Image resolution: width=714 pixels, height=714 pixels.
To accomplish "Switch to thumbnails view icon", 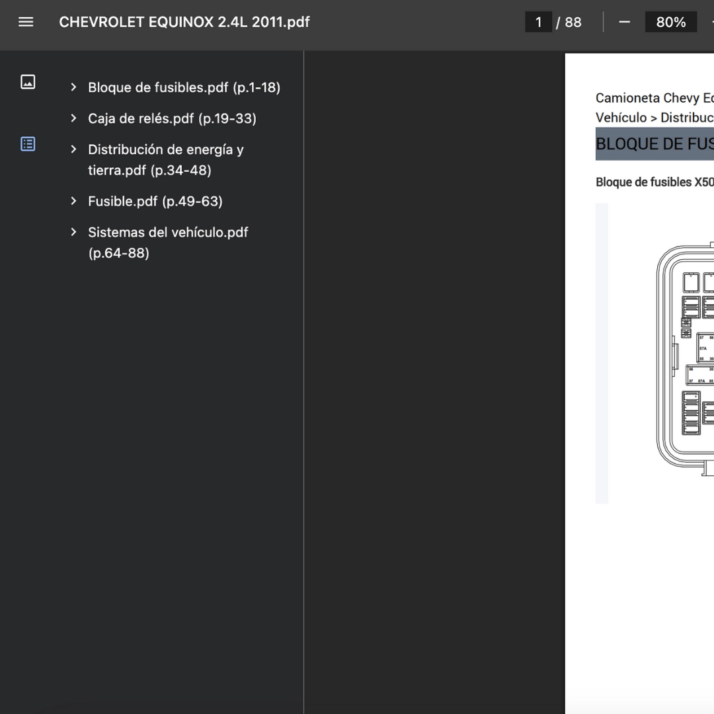I will click(x=28, y=82).
